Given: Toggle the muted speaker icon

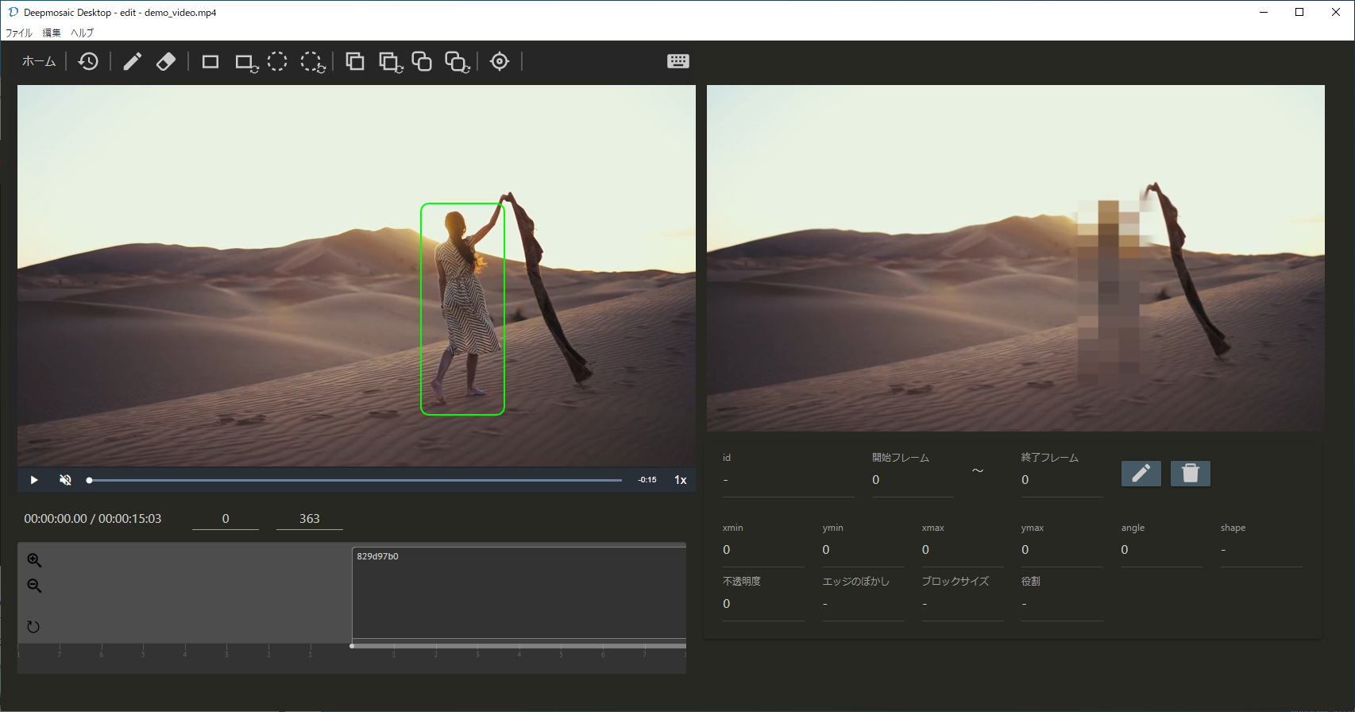Looking at the screenshot, I should (66, 480).
